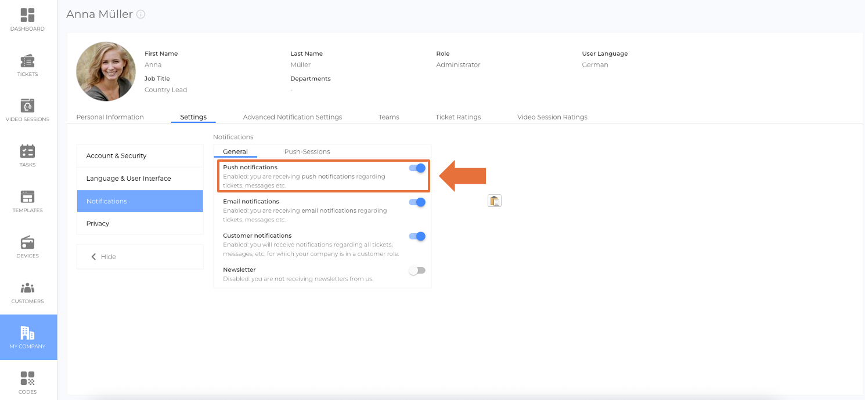
Task: Select Account & Security settings
Action: (116, 156)
